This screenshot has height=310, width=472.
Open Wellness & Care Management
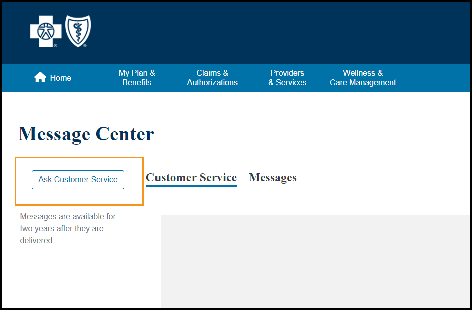pyautogui.click(x=362, y=78)
